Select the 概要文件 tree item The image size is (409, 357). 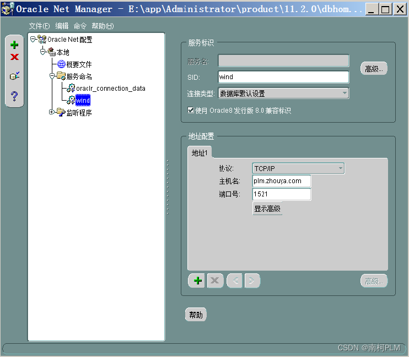(x=79, y=64)
